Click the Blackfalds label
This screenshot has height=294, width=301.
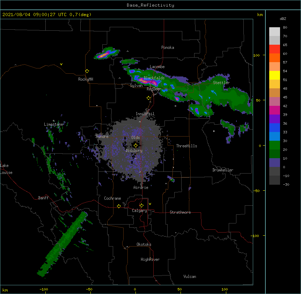[x=154, y=78]
